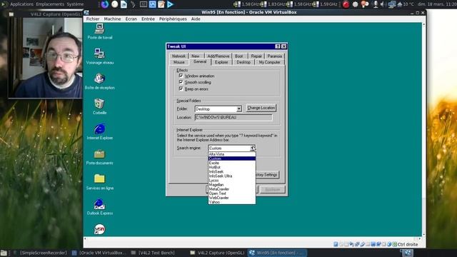Click the Restore Factory Settings button
The image size is (457, 257).
[x=267, y=174]
